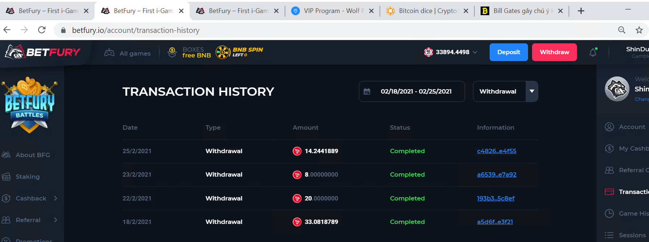Click the Deposit button
The width and height of the screenshot is (649, 242).
508,52
